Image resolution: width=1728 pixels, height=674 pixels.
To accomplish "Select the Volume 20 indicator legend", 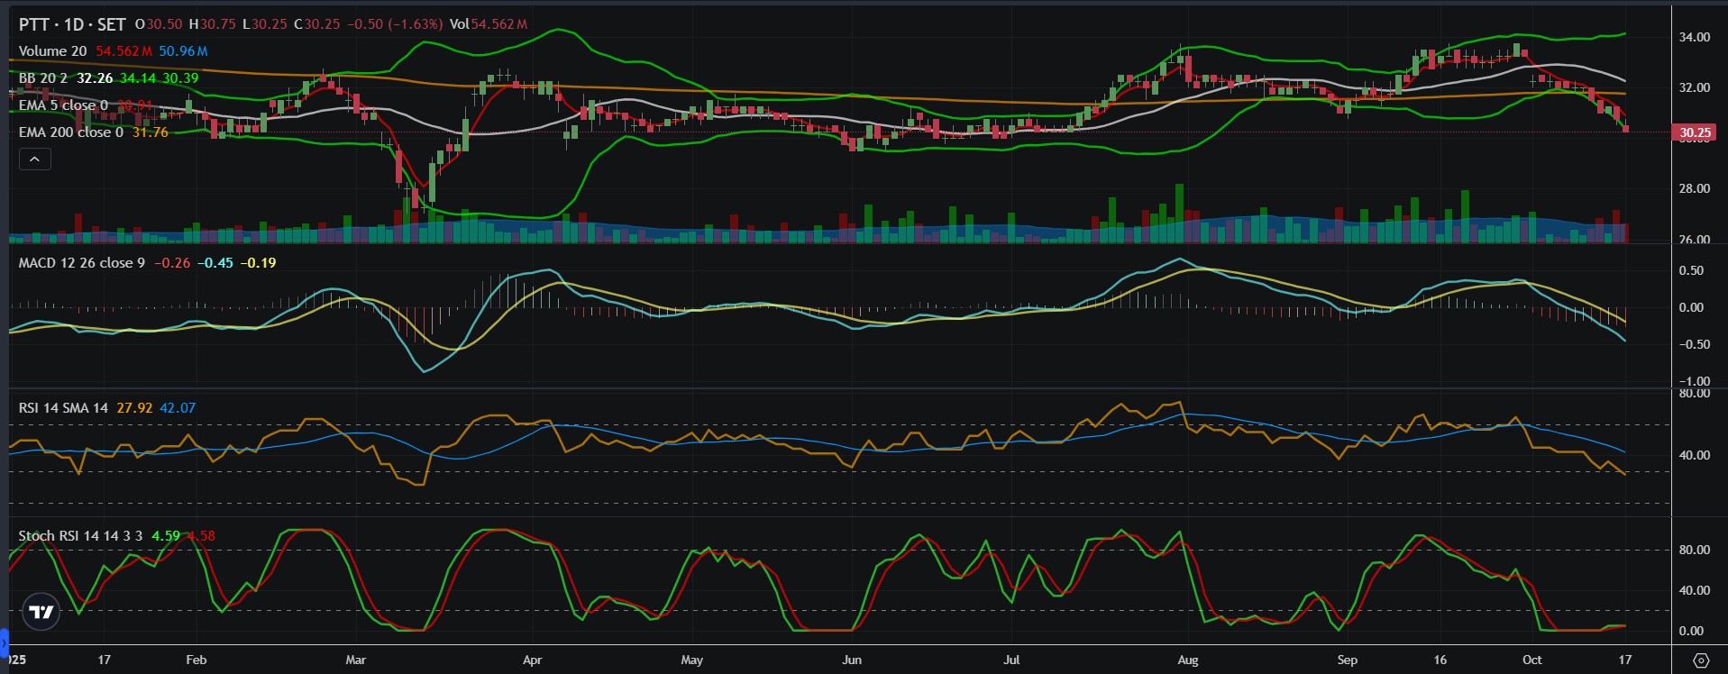I will pyautogui.click(x=53, y=51).
